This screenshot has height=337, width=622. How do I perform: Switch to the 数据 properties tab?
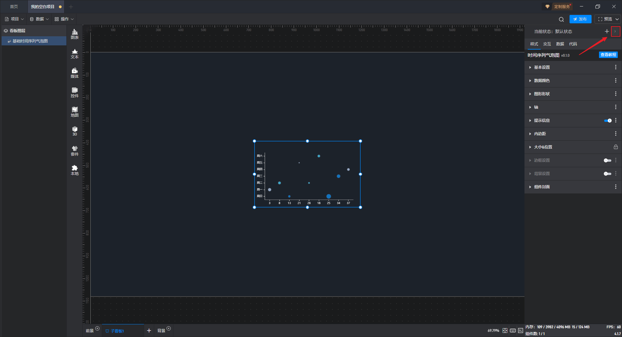click(560, 44)
